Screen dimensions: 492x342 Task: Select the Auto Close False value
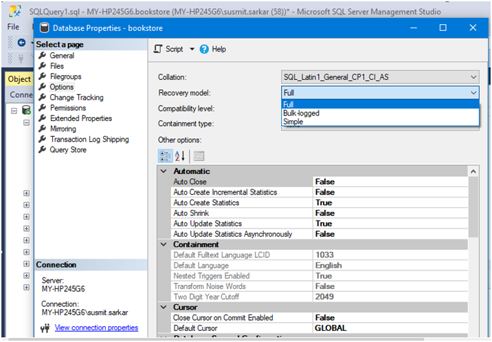pos(390,182)
